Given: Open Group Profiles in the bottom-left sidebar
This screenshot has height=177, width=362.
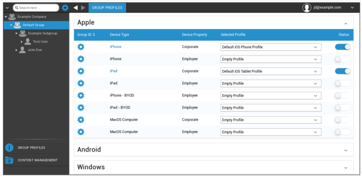Looking at the screenshot, I should (31, 148).
